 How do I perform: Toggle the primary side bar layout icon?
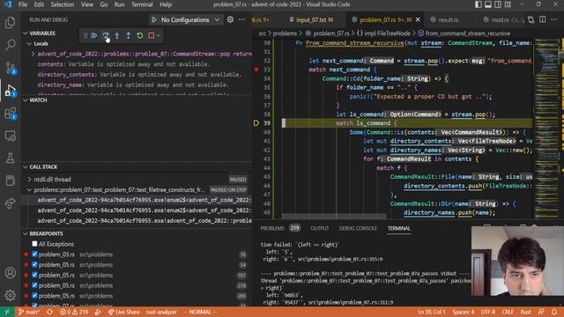point(479,4)
